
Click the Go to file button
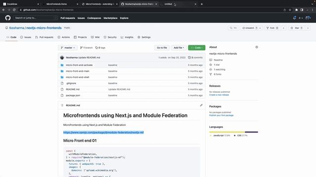click(x=162, y=48)
